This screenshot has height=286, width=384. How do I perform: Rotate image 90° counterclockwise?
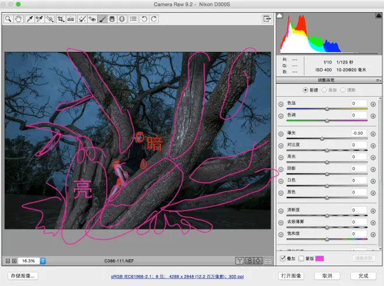tap(144, 19)
